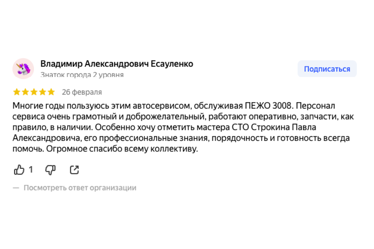Click the fifth yellow rating star

[51, 92]
